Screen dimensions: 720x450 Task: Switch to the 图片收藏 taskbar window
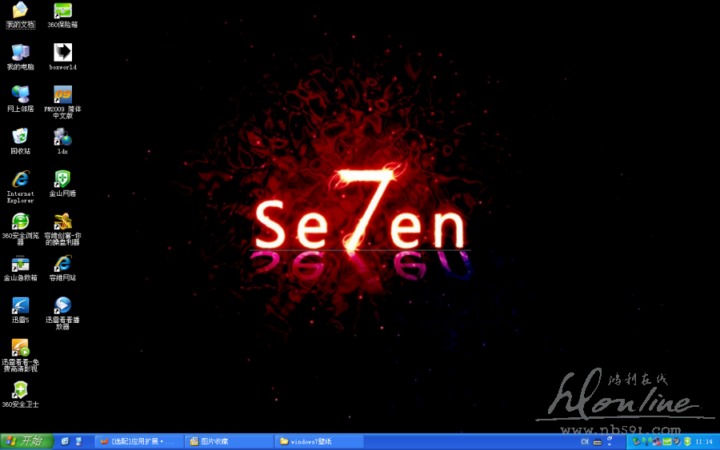point(229,441)
